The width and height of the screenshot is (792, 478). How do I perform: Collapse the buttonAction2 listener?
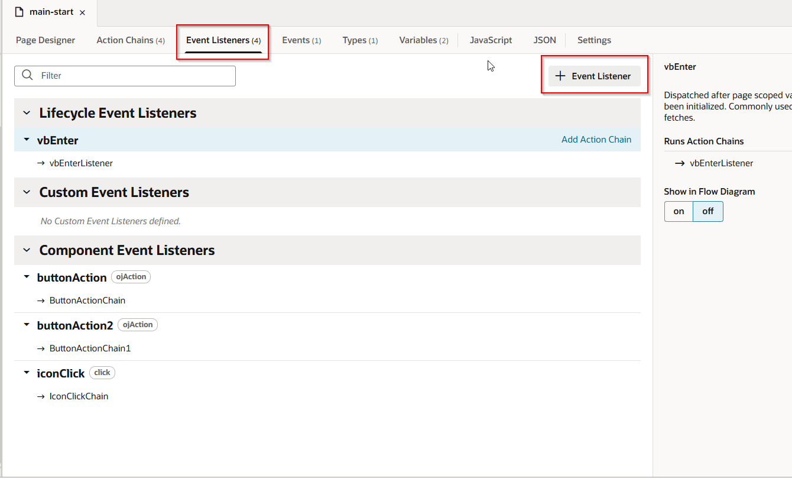[x=27, y=325]
